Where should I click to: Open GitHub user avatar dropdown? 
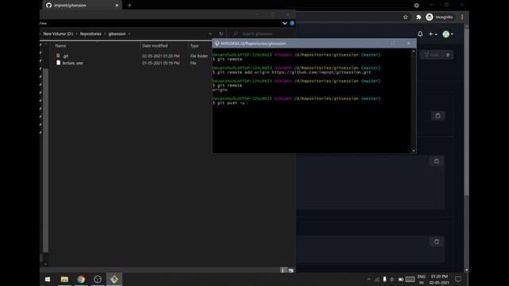coord(448,34)
